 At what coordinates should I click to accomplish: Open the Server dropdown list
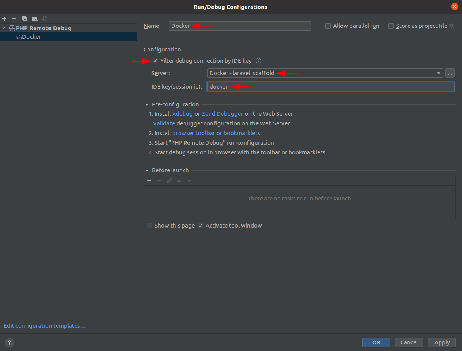click(x=438, y=73)
